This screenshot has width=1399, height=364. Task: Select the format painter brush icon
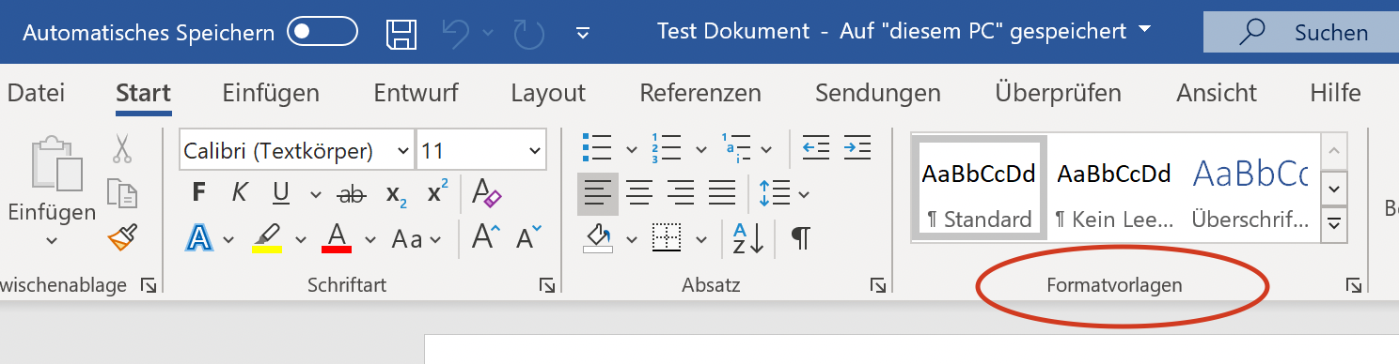123,237
